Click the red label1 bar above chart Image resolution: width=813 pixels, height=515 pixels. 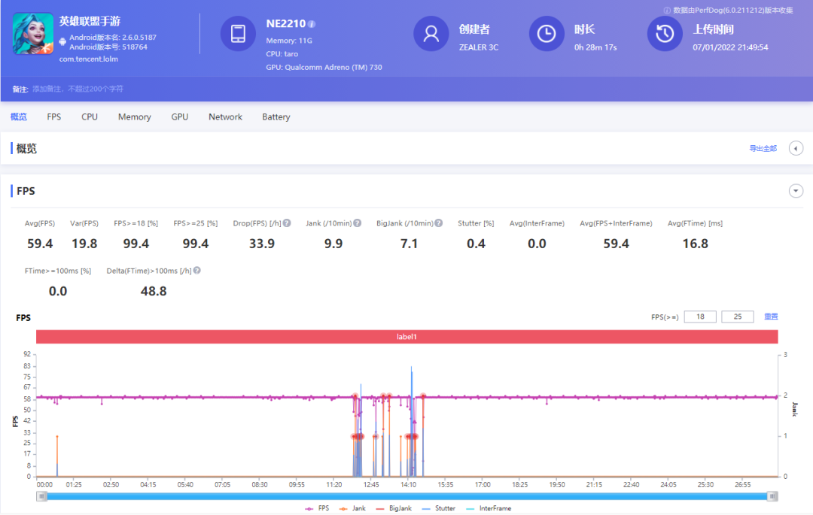click(406, 337)
